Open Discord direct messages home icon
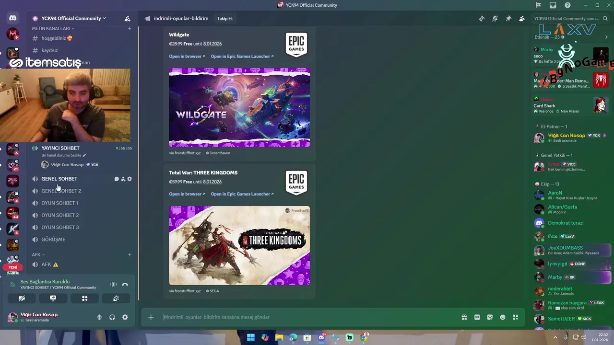The image size is (614, 345). coord(12,18)
